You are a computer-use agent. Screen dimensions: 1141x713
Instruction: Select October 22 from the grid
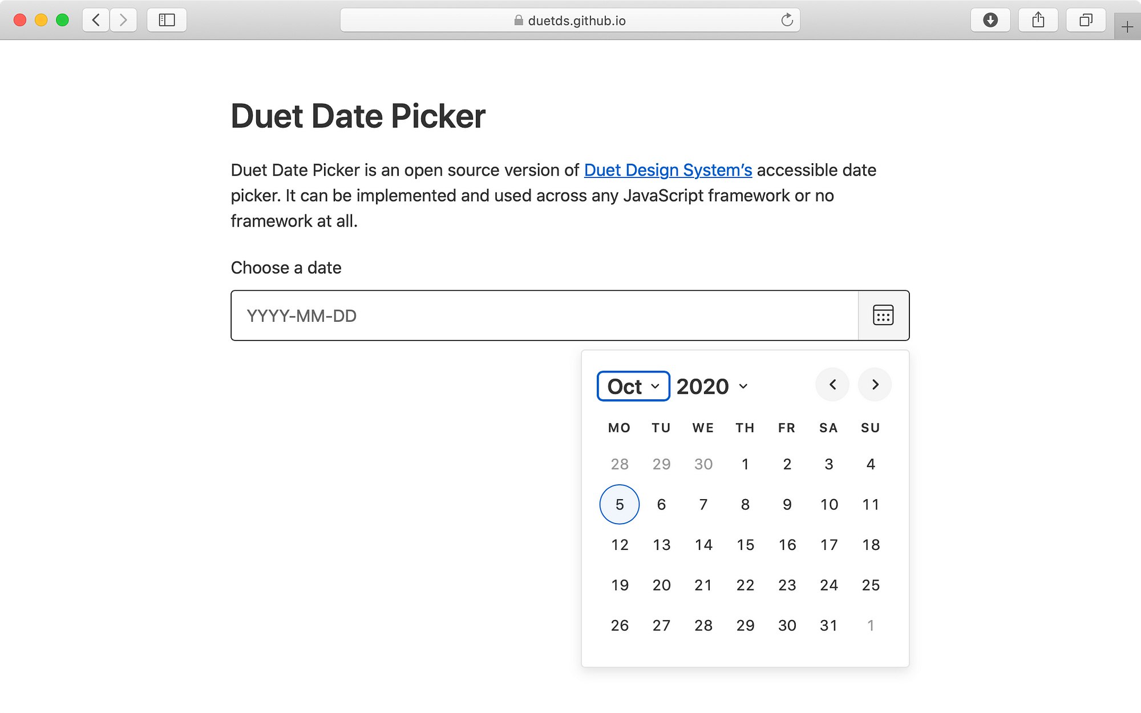[x=745, y=585]
